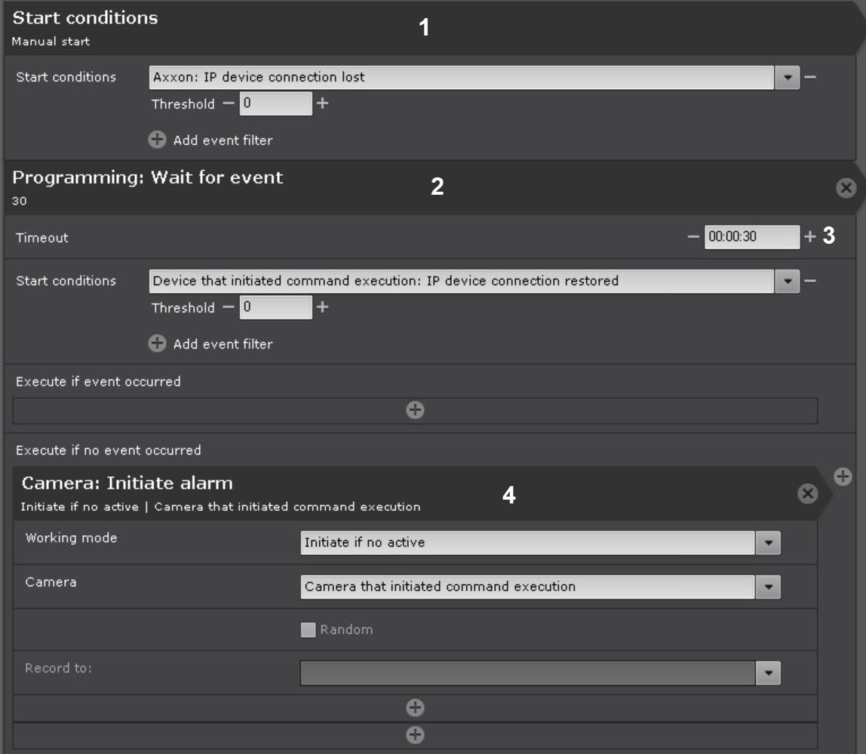Image resolution: width=866 pixels, height=754 pixels.
Task: Increase the Timeout value
Action: (x=810, y=237)
